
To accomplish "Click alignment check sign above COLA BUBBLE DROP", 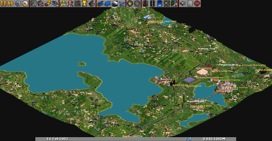I will click(195, 101).
